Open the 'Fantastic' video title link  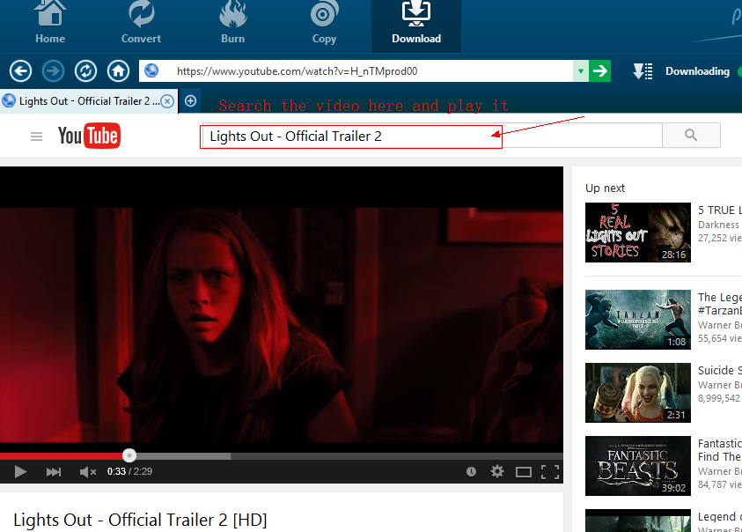(720, 449)
